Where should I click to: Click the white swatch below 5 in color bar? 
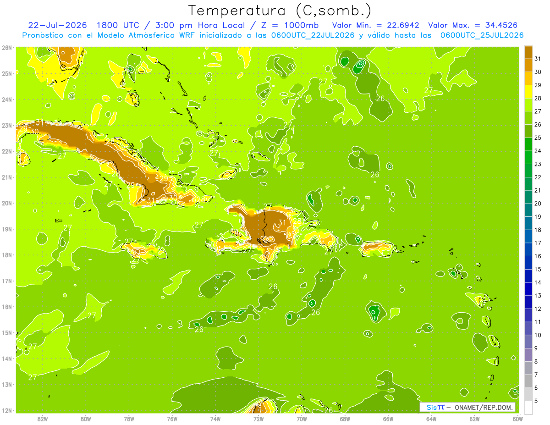point(528,407)
